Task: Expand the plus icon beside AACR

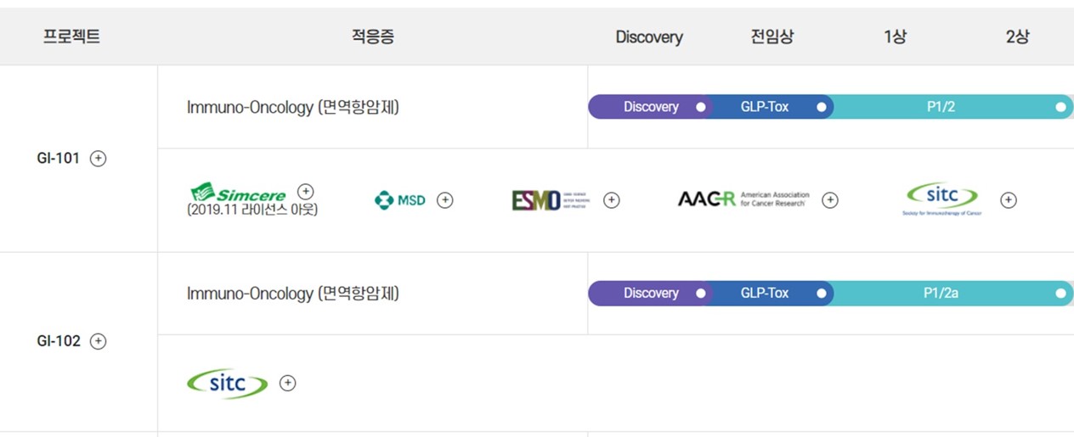Action: coord(830,200)
